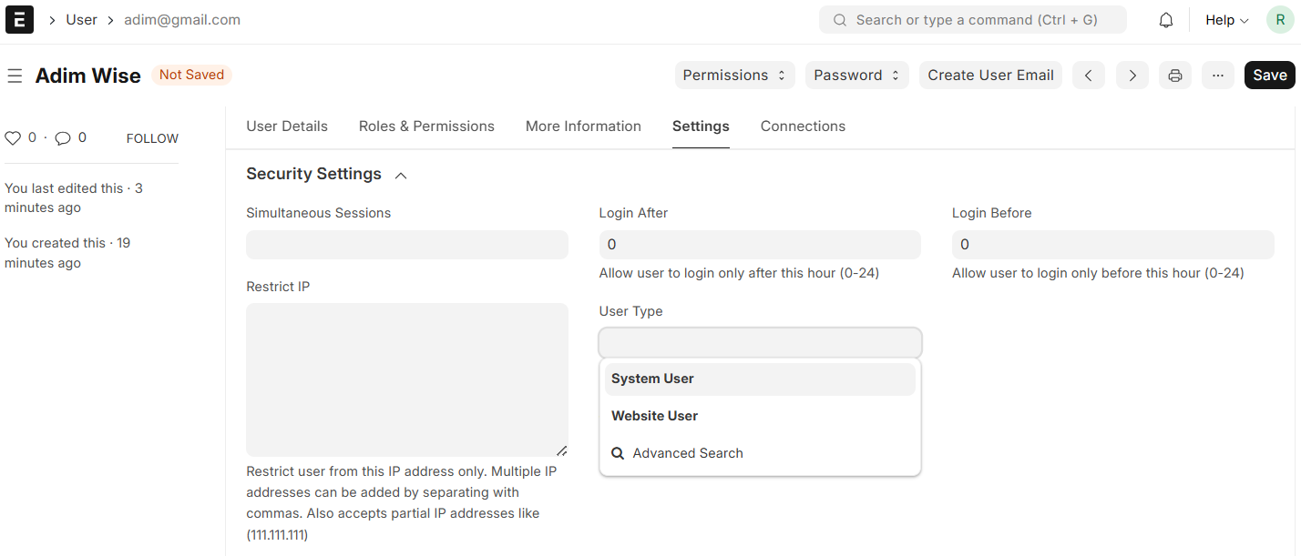Go to previous record arrow
This screenshot has height=556, width=1301.
[1088, 76]
